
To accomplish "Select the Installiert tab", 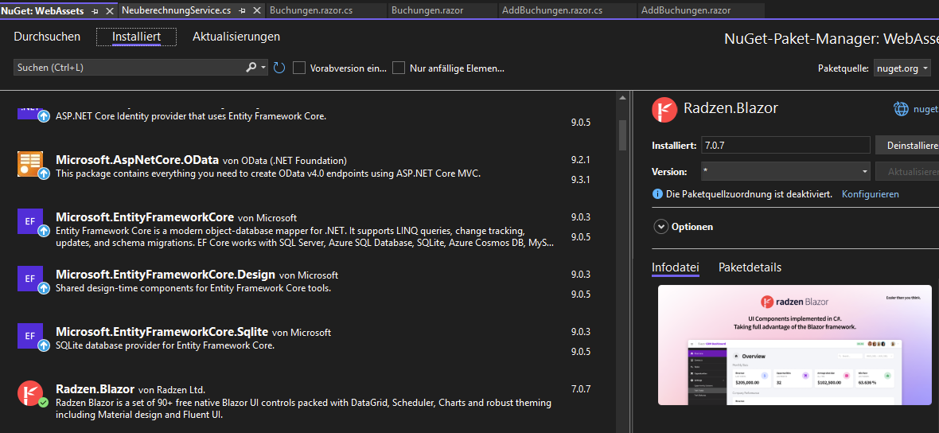I will point(137,37).
